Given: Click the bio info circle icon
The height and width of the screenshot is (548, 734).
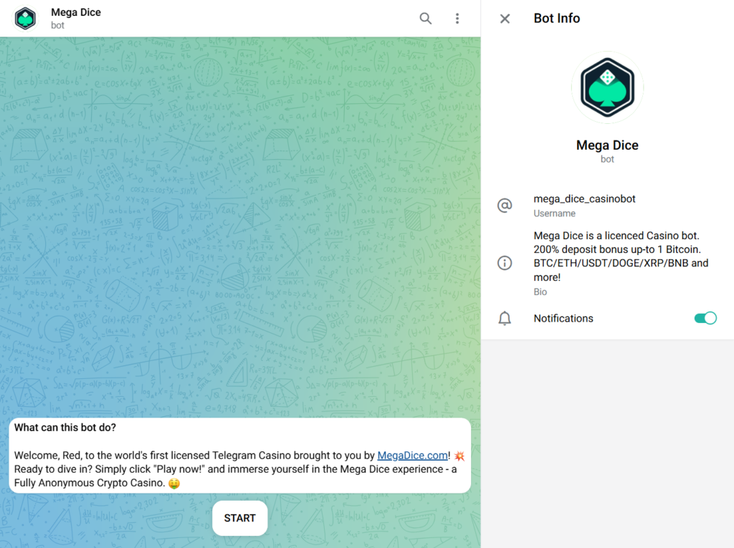Looking at the screenshot, I should [x=505, y=263].
